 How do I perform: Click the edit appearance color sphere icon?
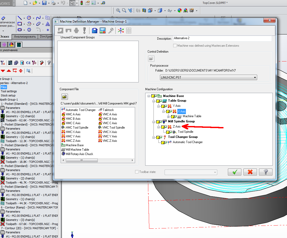point(180,10)
